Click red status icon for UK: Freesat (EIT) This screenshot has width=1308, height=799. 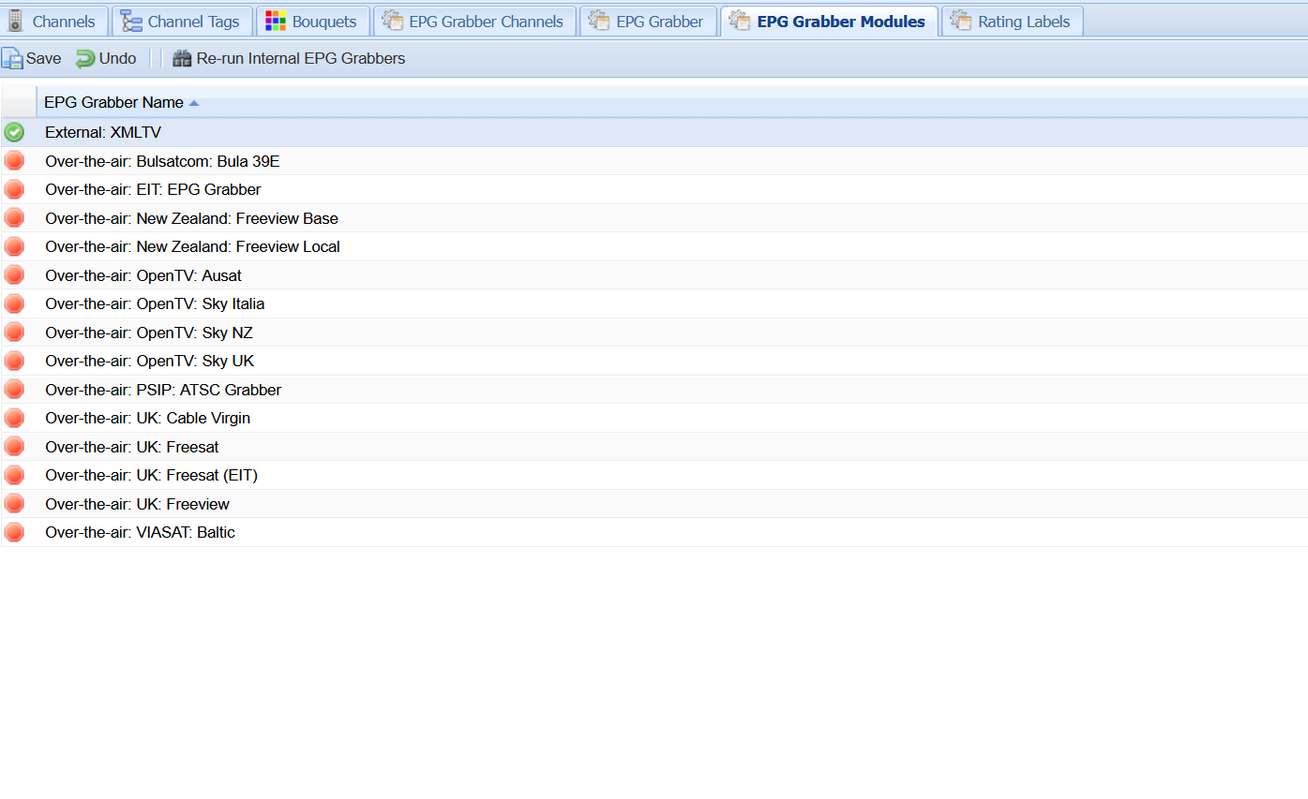click(x=14, y=475)
